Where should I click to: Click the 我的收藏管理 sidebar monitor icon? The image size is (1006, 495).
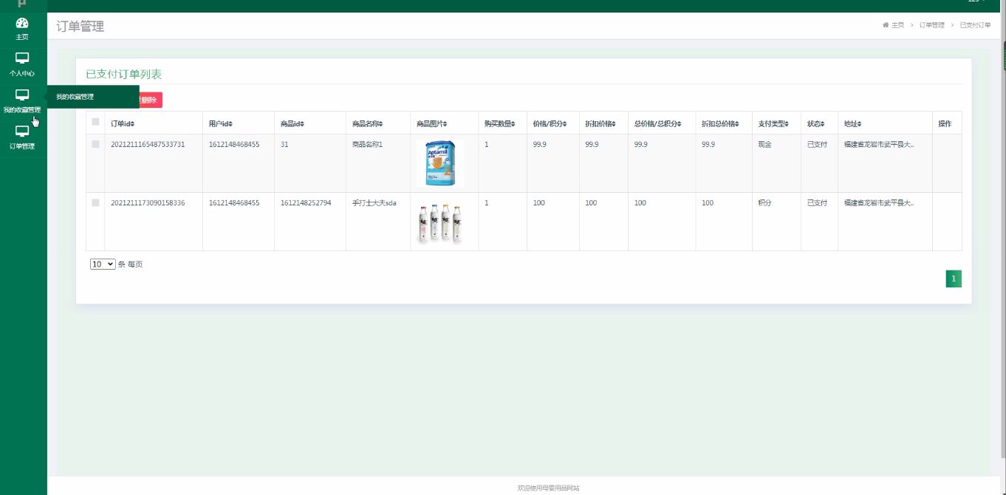[22, 95]
